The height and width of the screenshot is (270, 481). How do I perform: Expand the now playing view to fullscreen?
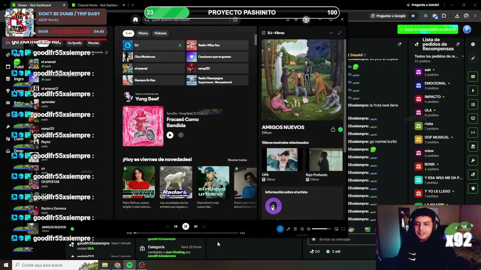339,33
